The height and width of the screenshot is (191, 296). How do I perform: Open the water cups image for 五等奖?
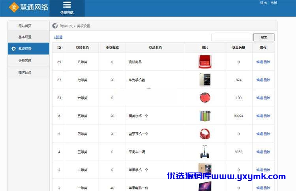click(x=205, y=116)
